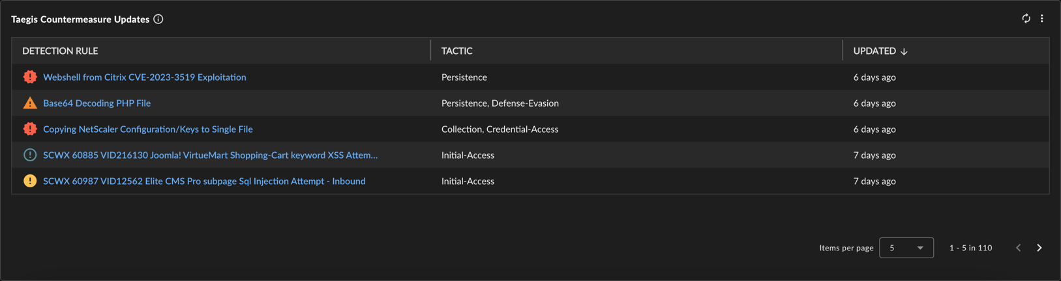Toggle sort arrow on Updated column
The height and width of the screenshot is (281, 1061).
pos(904,51)
